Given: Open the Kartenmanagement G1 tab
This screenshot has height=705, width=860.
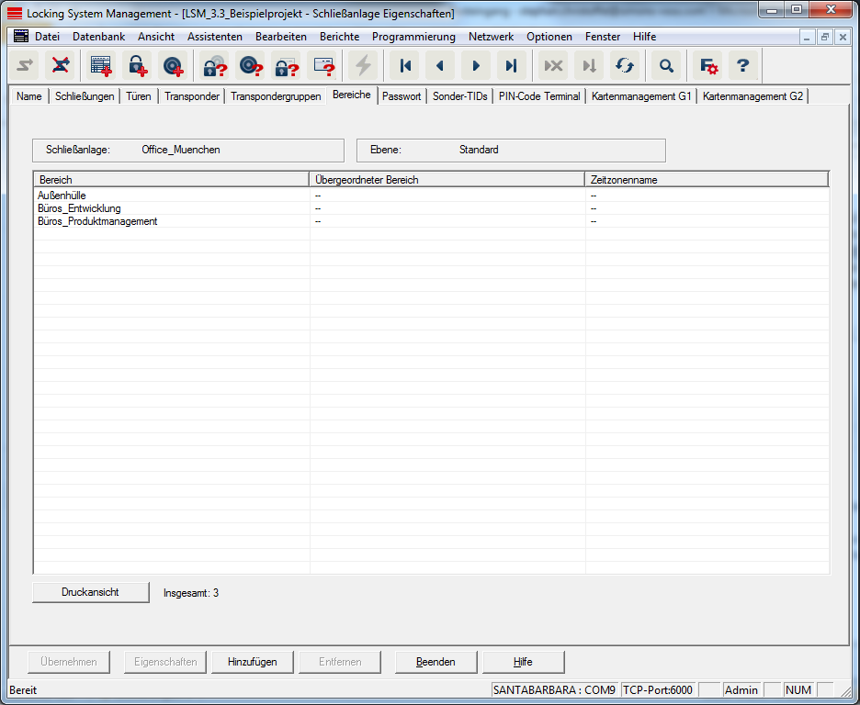Looking at the screenshot, I should click(641, 96).
